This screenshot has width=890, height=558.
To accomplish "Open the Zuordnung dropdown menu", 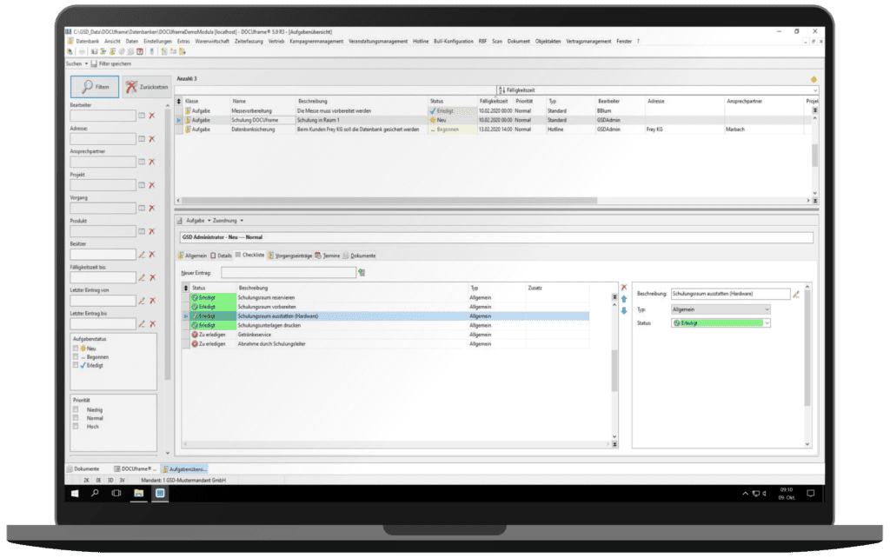I will (229, 221).
